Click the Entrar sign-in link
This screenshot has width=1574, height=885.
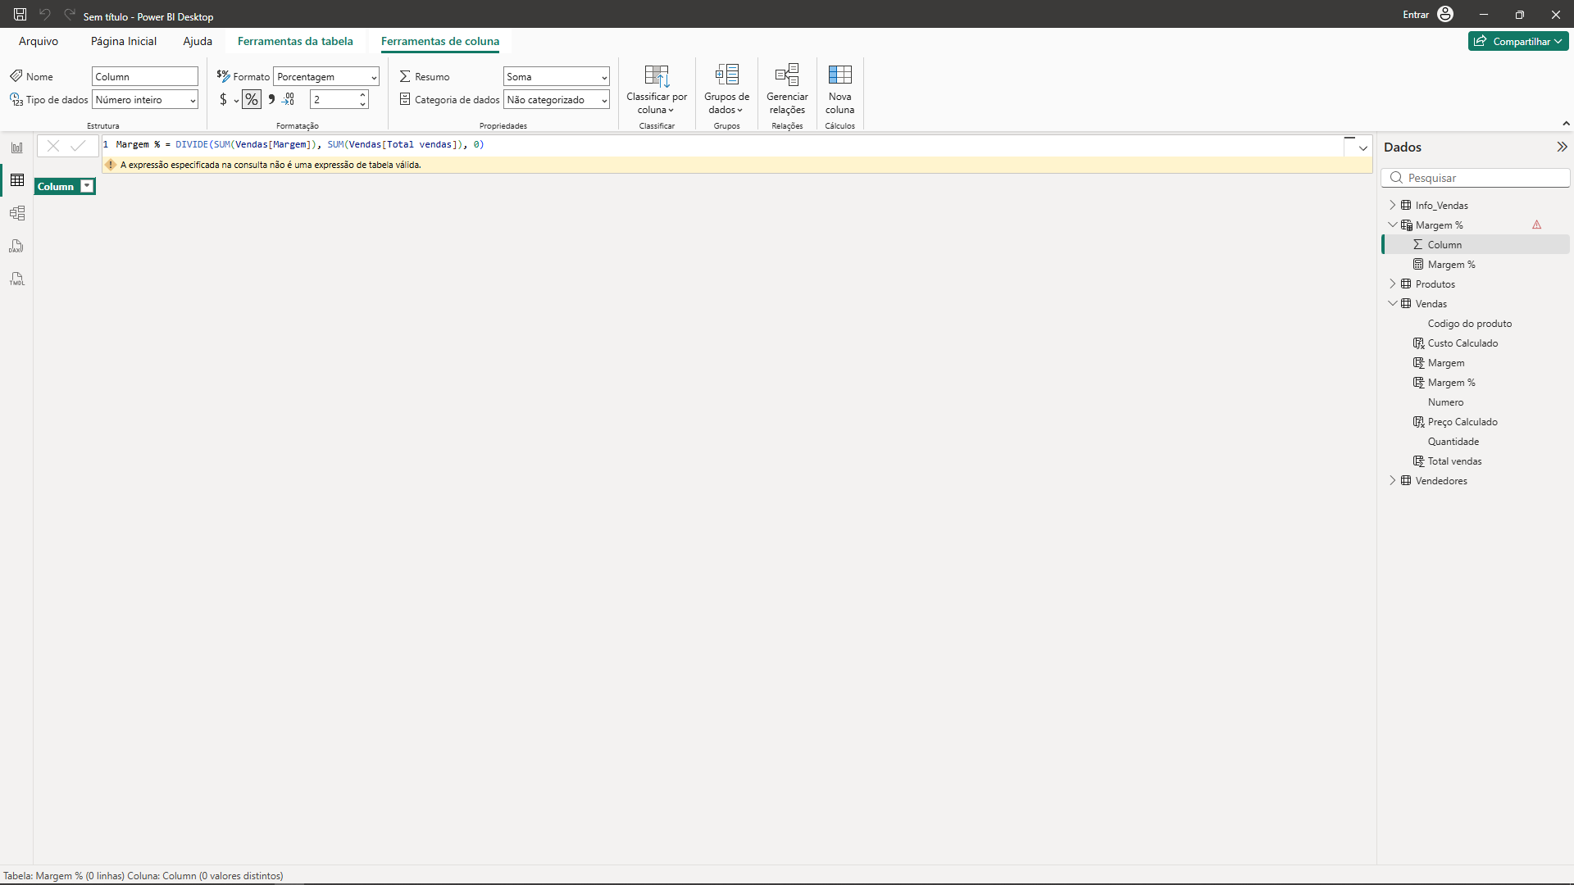1416,15
